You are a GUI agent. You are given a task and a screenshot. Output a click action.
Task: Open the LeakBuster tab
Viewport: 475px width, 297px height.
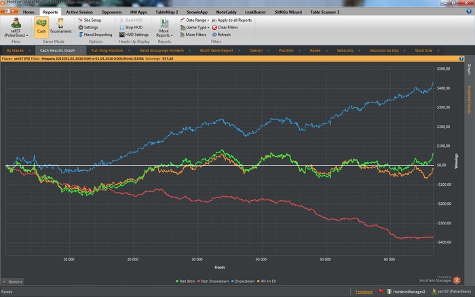coord(255,12)
